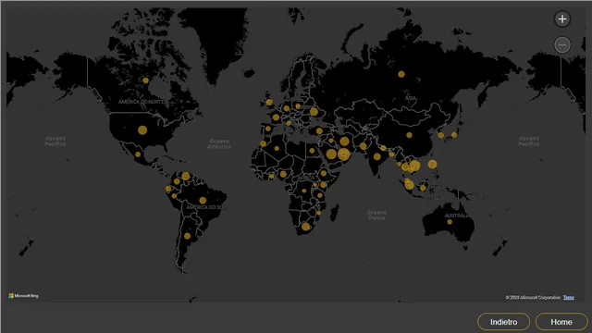Select the bubble over northern Canada
Screen dimensions: 592x333
tap(146, 80)
